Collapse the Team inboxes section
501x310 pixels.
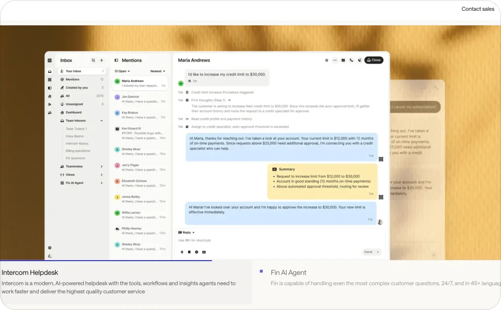[x=102, y=121]
